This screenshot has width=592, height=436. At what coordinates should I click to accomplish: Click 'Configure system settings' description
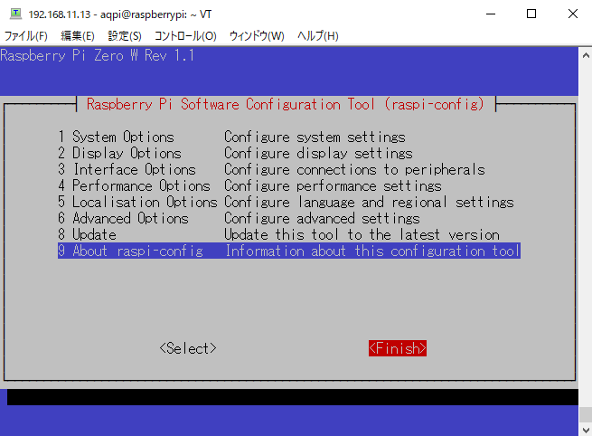coord(315,137)
